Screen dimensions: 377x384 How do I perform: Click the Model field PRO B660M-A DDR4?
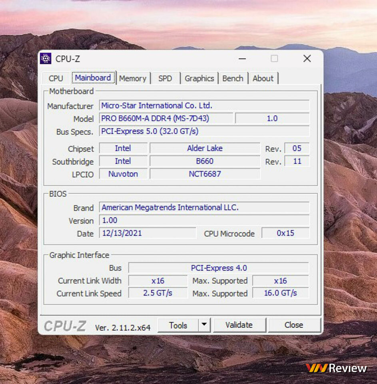tap(166, 118)
